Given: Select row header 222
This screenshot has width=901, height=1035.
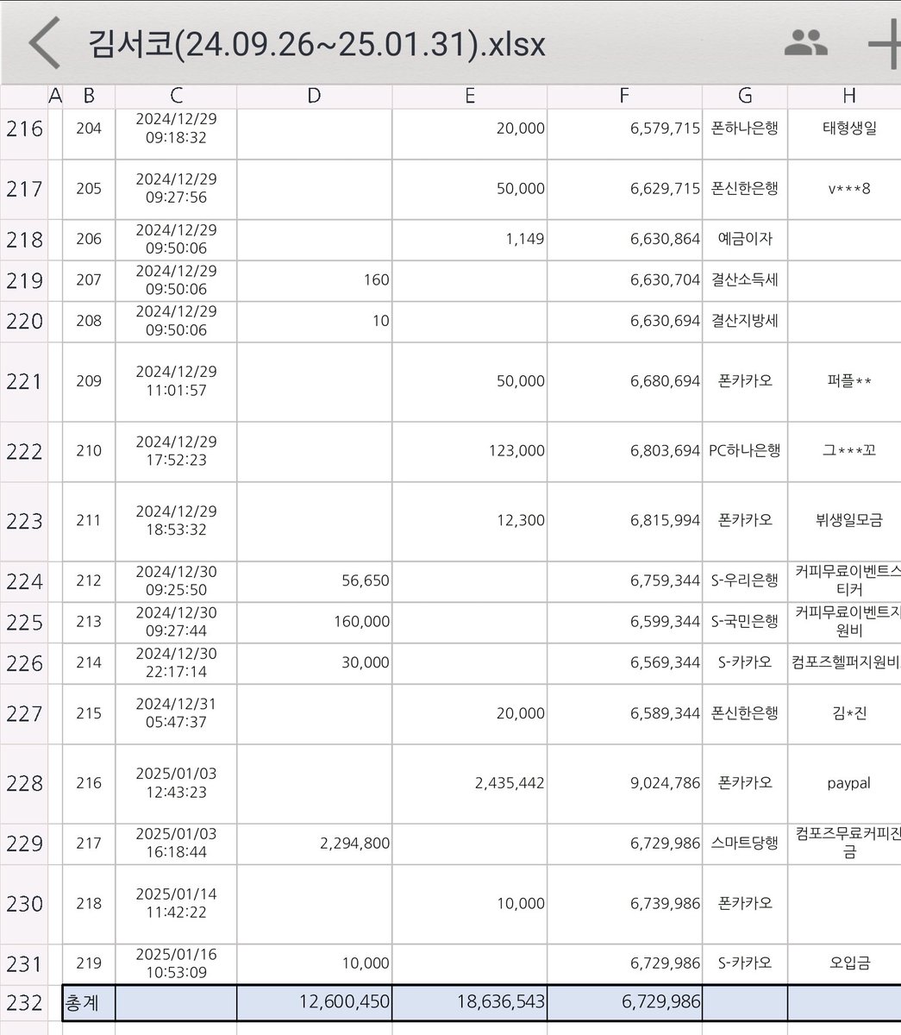Looking at the screenshot, I should coord(24,451).
